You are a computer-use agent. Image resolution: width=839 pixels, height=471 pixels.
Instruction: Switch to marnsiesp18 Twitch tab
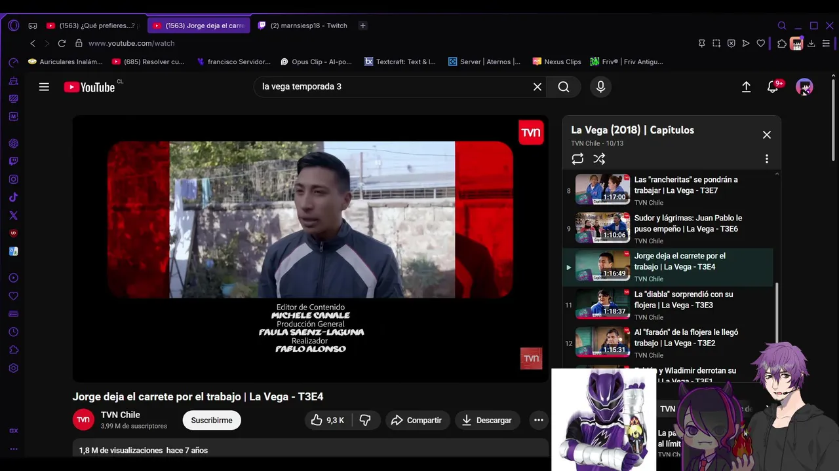coord(303,26)
